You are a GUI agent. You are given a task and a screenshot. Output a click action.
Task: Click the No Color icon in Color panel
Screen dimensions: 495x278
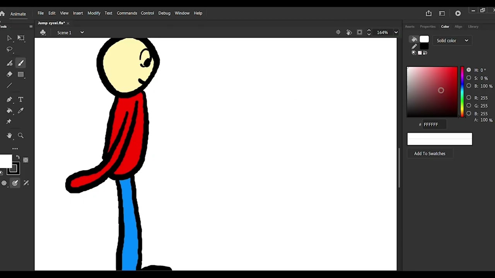[420, 53]
